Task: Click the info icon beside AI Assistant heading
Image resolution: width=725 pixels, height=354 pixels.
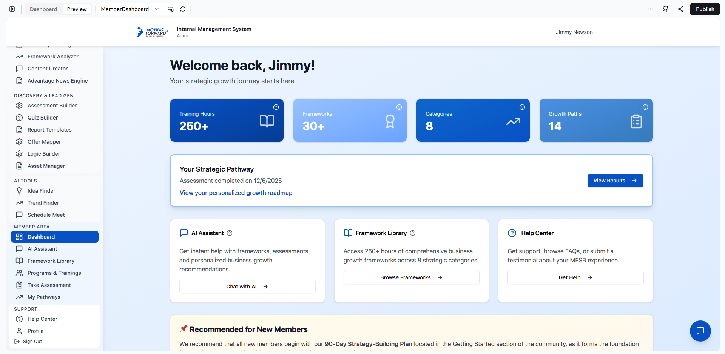Action: click(230, 233)
